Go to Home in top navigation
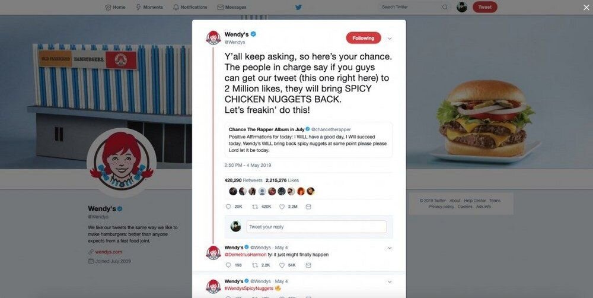The image size is (593, 298). tap(116, 7)
